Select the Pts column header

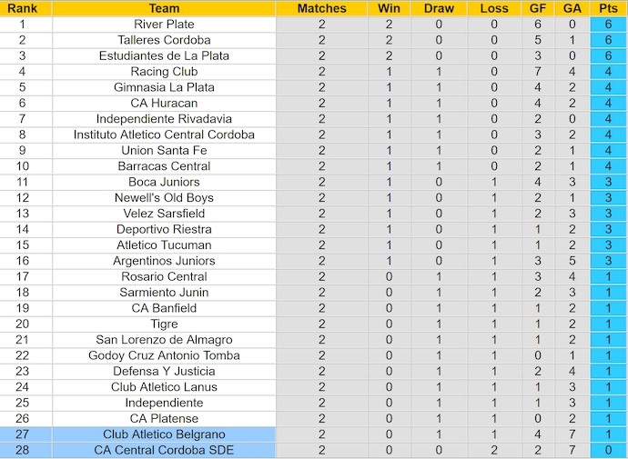(x=607, y=8)
